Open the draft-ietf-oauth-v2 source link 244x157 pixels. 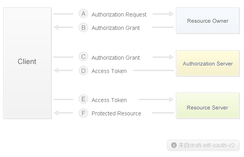206,145
